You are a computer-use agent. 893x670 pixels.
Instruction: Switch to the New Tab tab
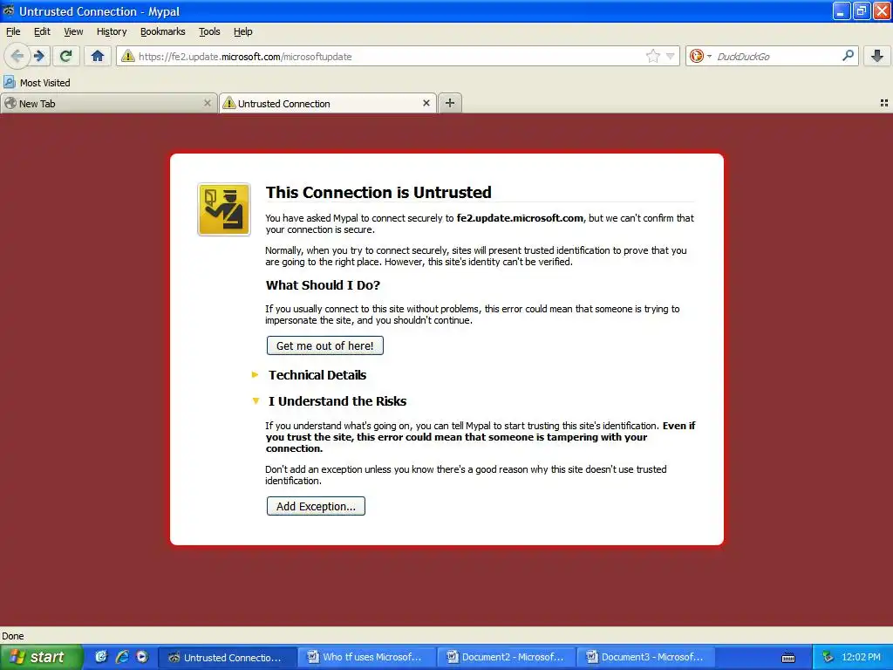(109, 103)
